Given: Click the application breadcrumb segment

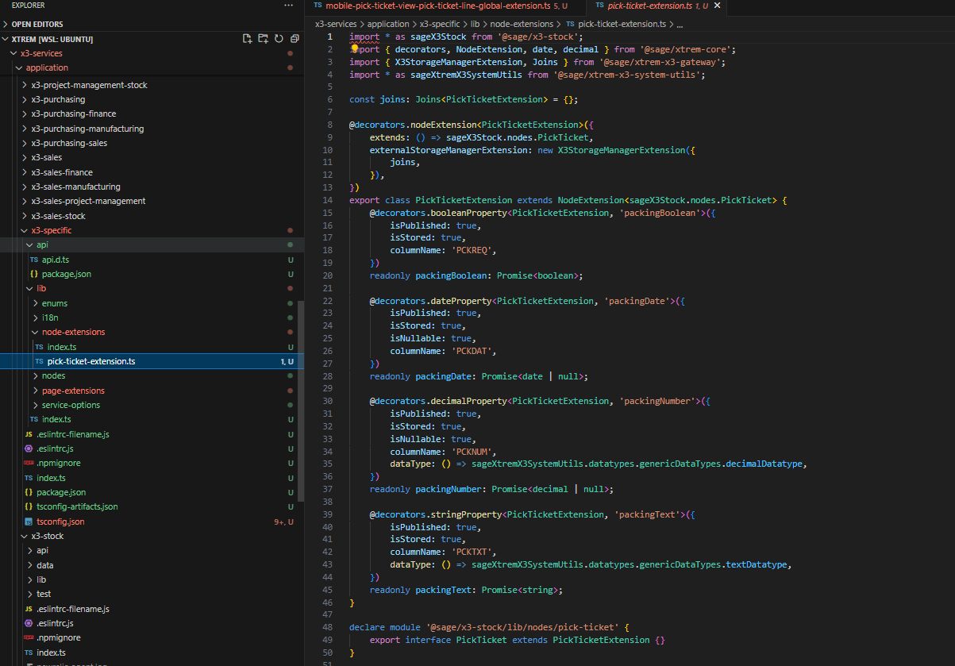Looking at the screenshot, I should tap(388, 25).
